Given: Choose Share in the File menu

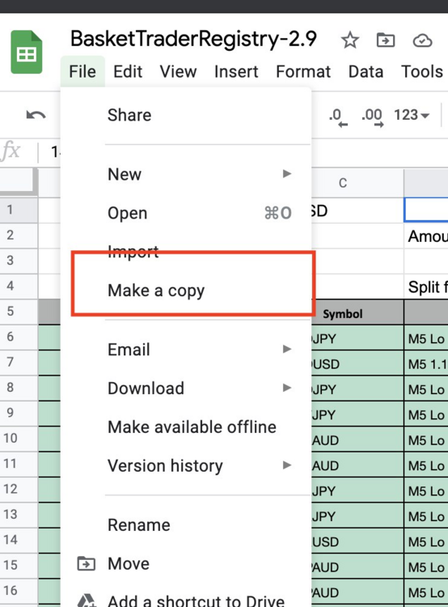Looking at the screenshot, I should point(186,115).
